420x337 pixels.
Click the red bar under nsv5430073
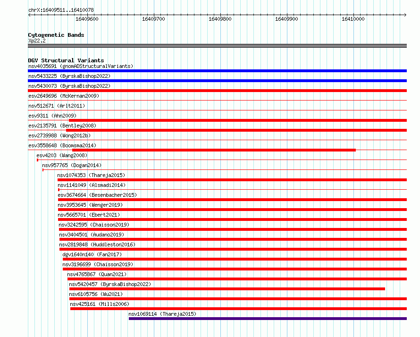217,91
